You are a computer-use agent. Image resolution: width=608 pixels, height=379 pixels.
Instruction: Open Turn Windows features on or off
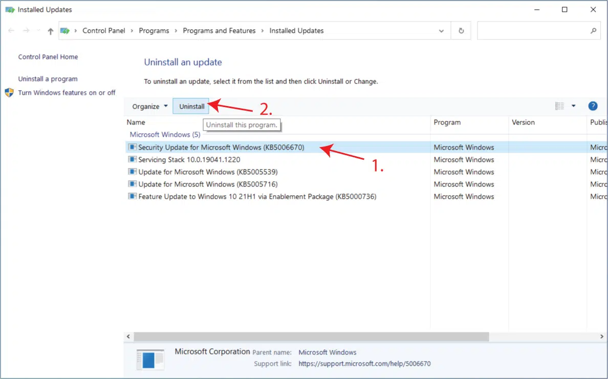(67, 93)
